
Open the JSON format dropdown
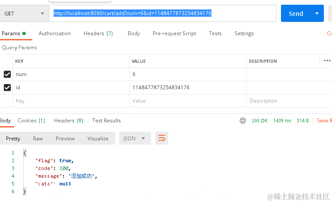(x=135, y=138)
